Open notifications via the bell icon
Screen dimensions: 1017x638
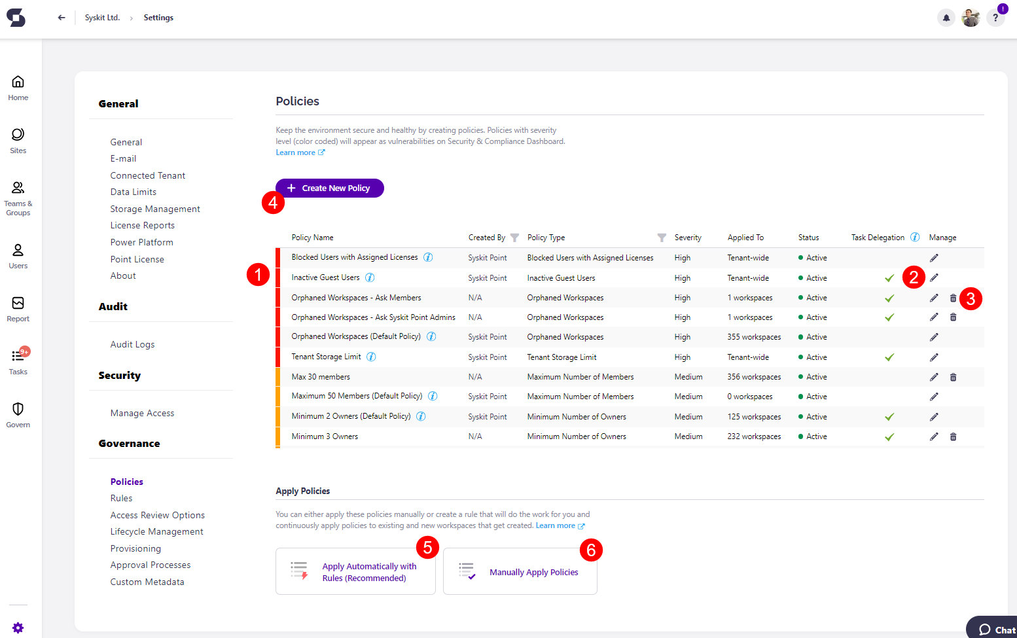tap(946, 18)
